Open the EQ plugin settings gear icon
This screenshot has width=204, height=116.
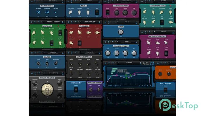[x=105, y=63]
